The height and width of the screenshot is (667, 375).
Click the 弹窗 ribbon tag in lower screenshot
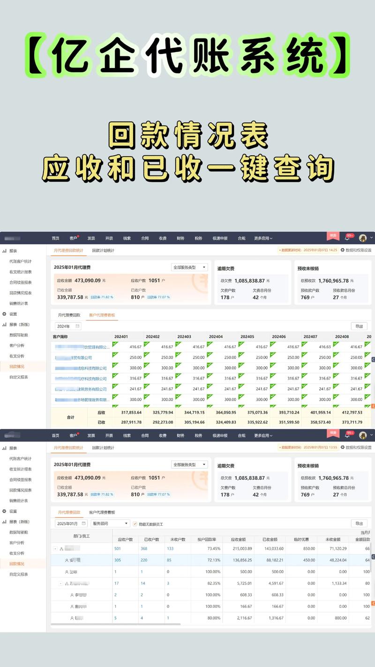(333, 433)
